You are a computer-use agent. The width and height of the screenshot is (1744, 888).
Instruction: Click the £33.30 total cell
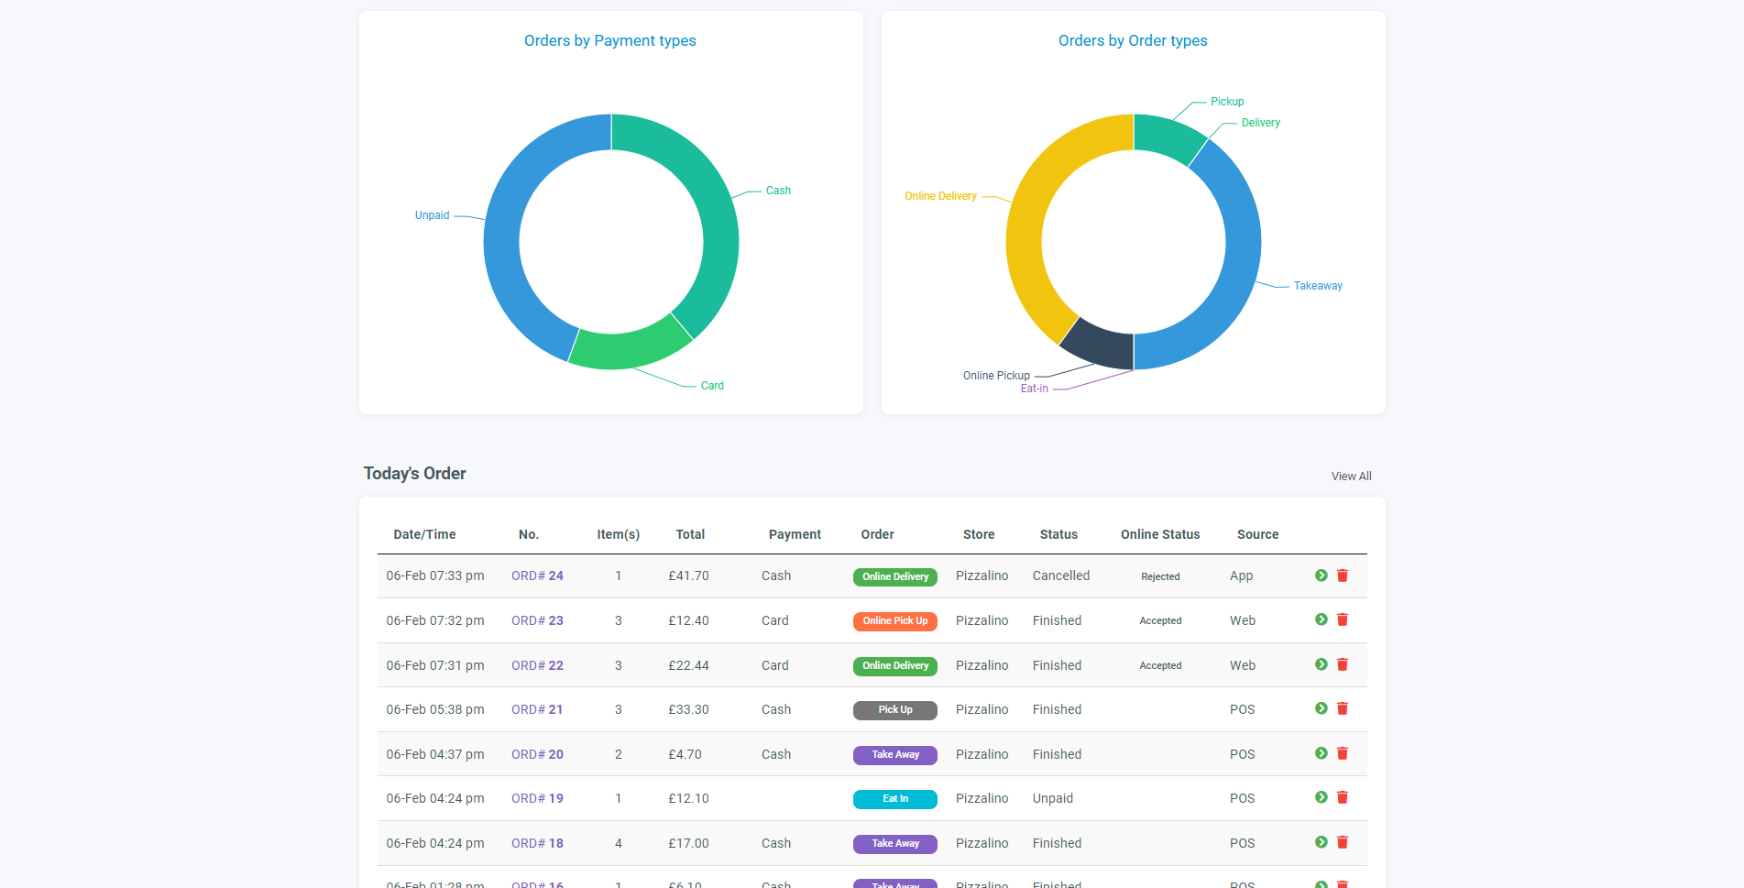tap(688, 709)
